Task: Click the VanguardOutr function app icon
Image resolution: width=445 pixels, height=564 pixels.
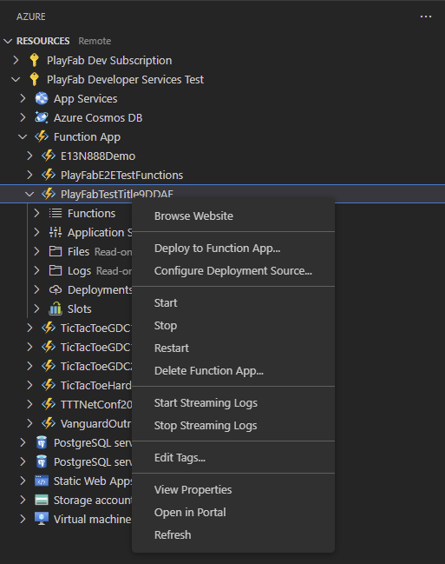Action: [x=49, y=423]
